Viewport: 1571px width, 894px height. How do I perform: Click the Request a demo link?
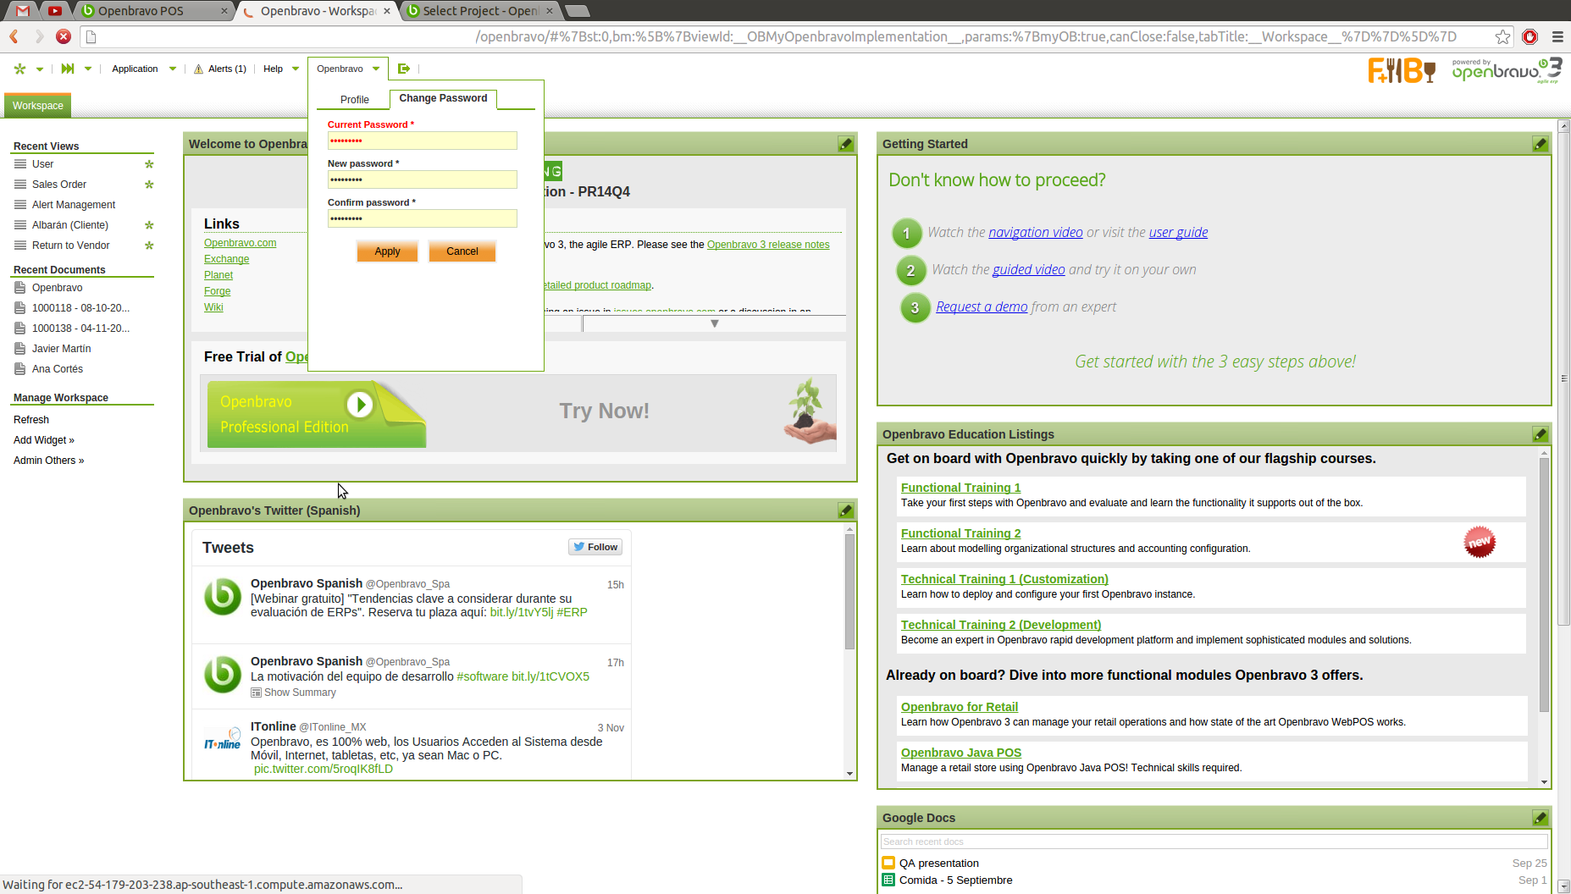(982, 306)
